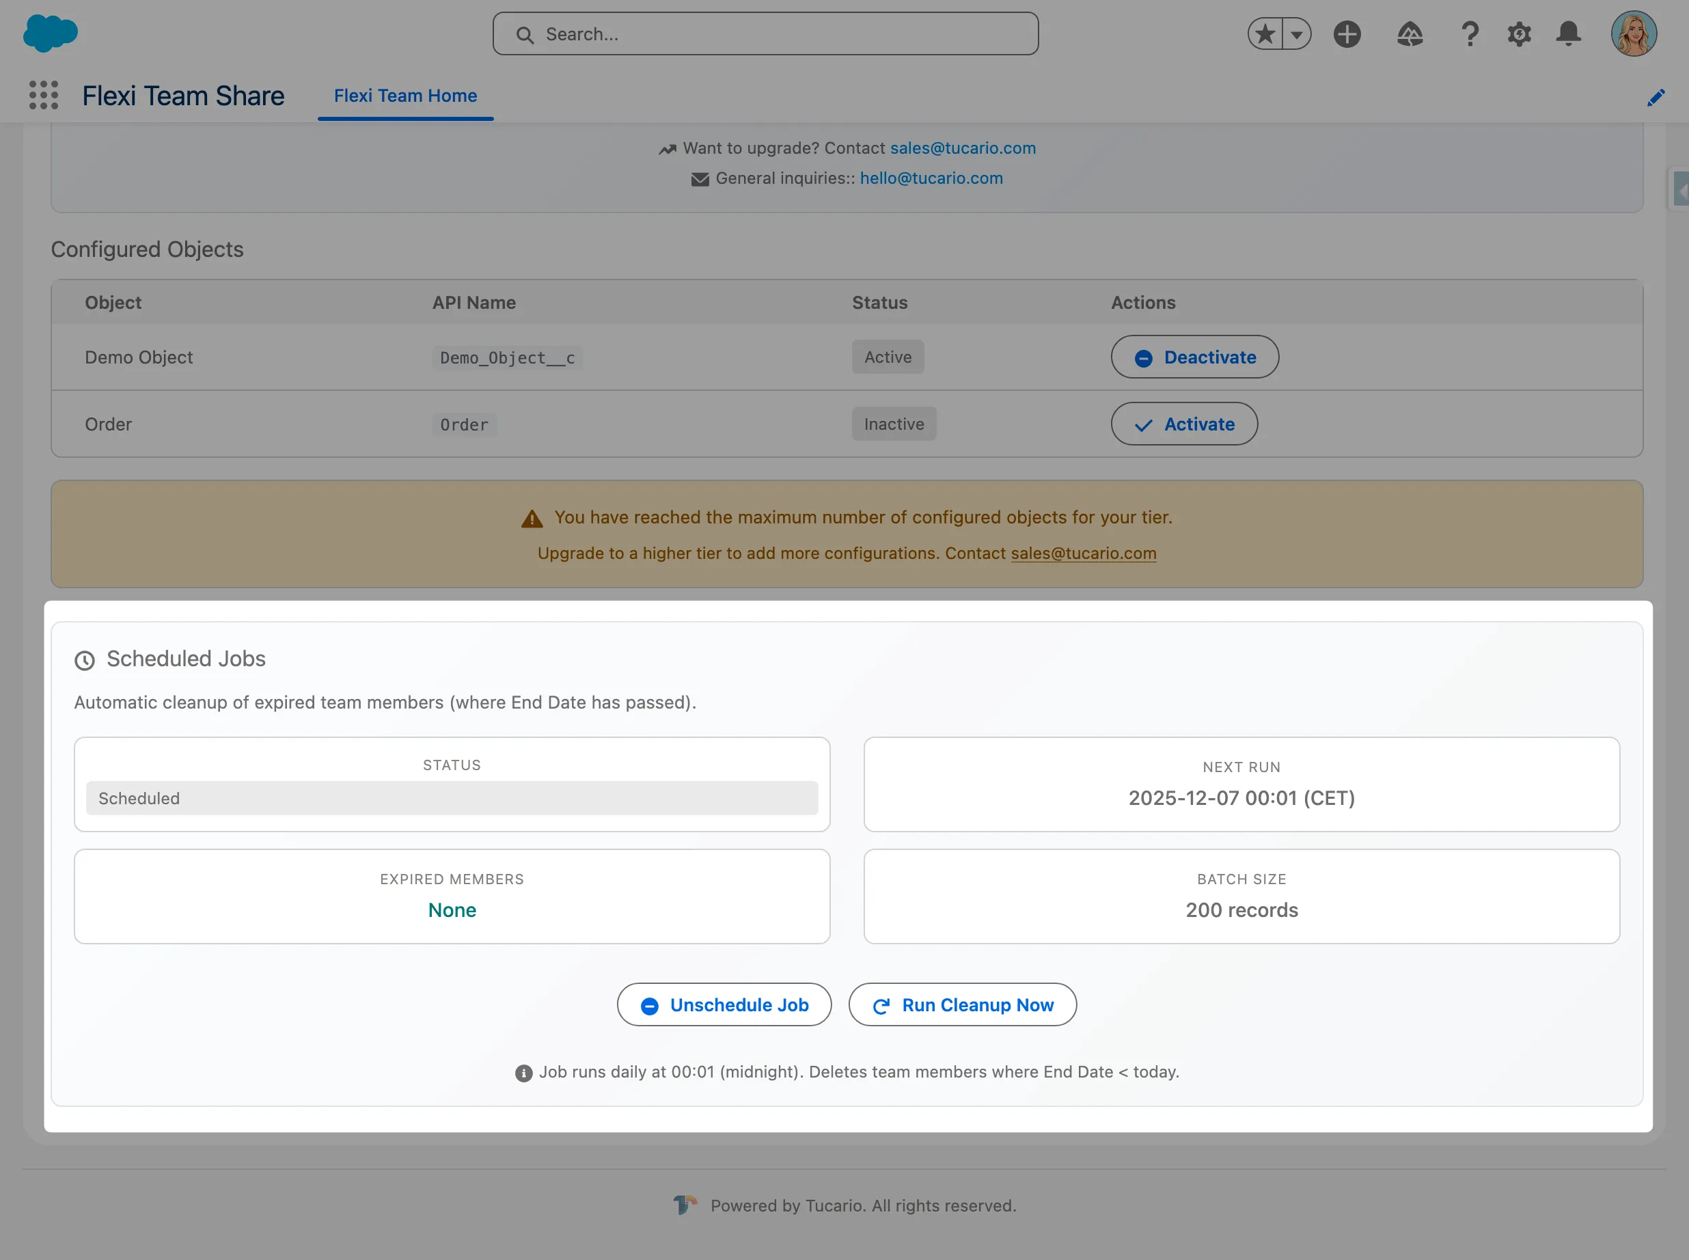The height and width of the screenshot is (1260, 1689).
Task: Activate the Order object
Action: click(x=1183, y=424)
